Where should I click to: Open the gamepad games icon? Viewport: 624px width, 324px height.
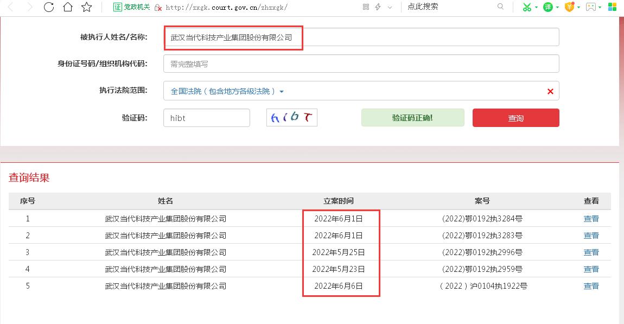point(590,7)
